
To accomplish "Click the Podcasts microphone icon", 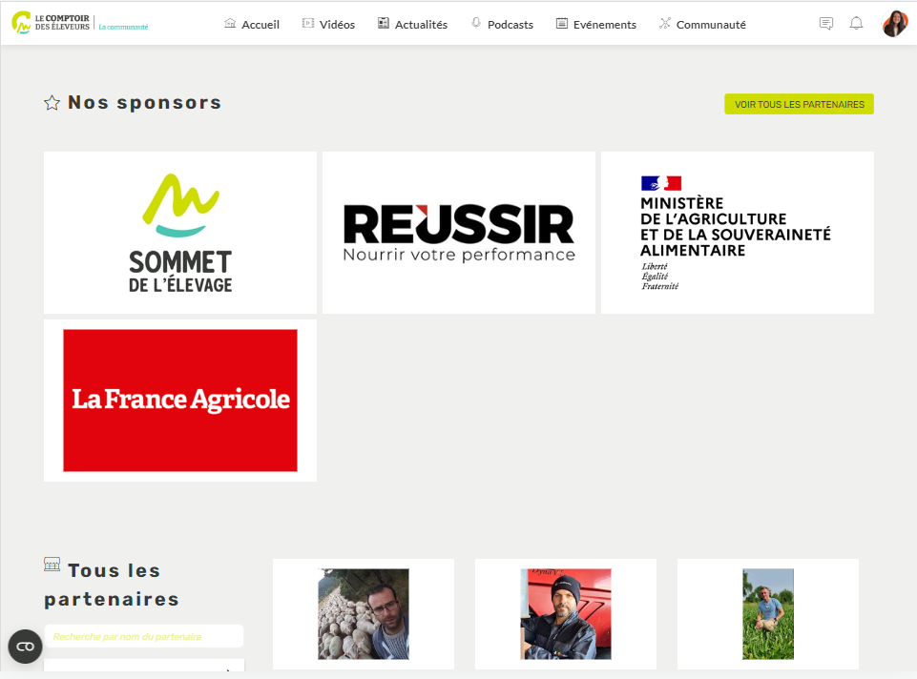I will click(x=476, y=24).
